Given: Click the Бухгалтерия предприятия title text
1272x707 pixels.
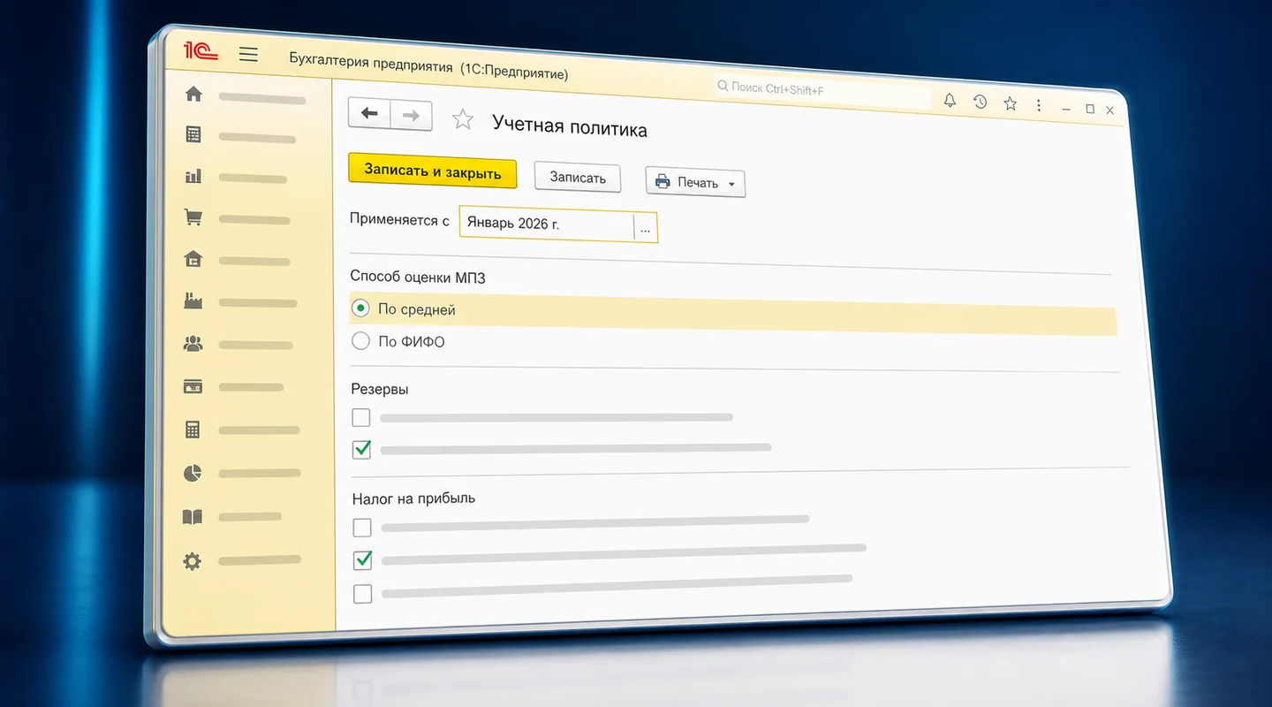Looking at the screenshot, I should pos(371,65).
